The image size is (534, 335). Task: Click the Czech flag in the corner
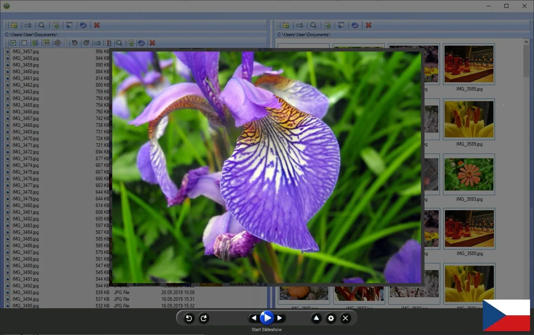[x=506, y=315]
